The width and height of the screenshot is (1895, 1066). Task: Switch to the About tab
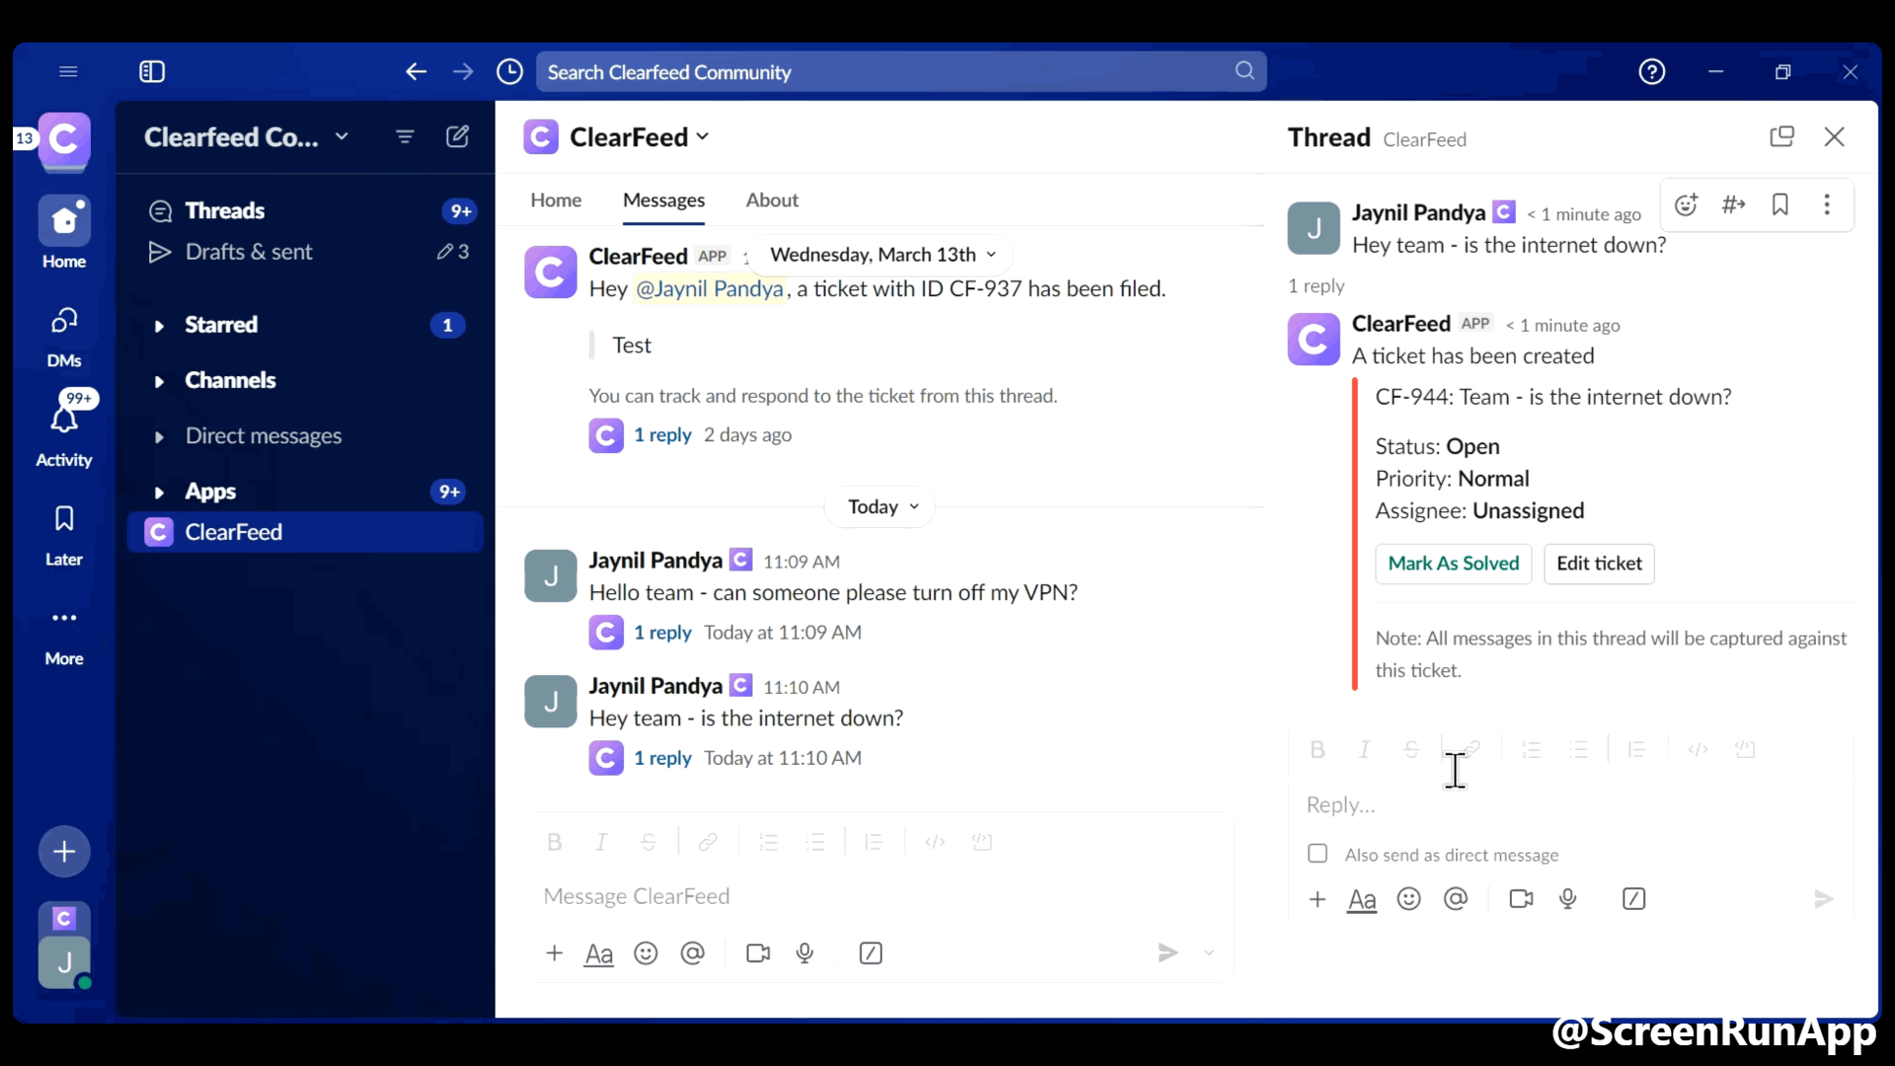[x=771, y=200]
